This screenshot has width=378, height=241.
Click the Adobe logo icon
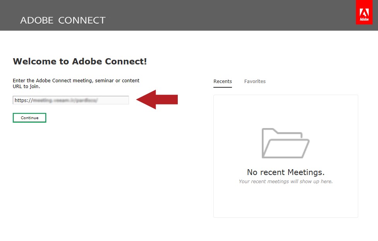tap(364, 12)
